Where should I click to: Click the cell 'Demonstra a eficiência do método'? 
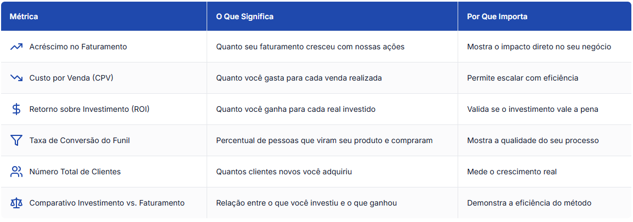[529, 203]
